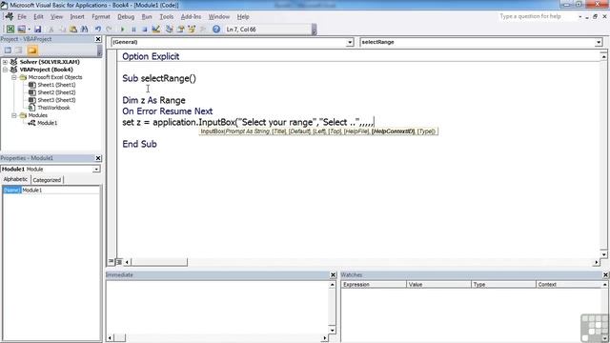This screenshot has height=343, width=610.
Task: Open the File menu
Action: pos(22,17)
